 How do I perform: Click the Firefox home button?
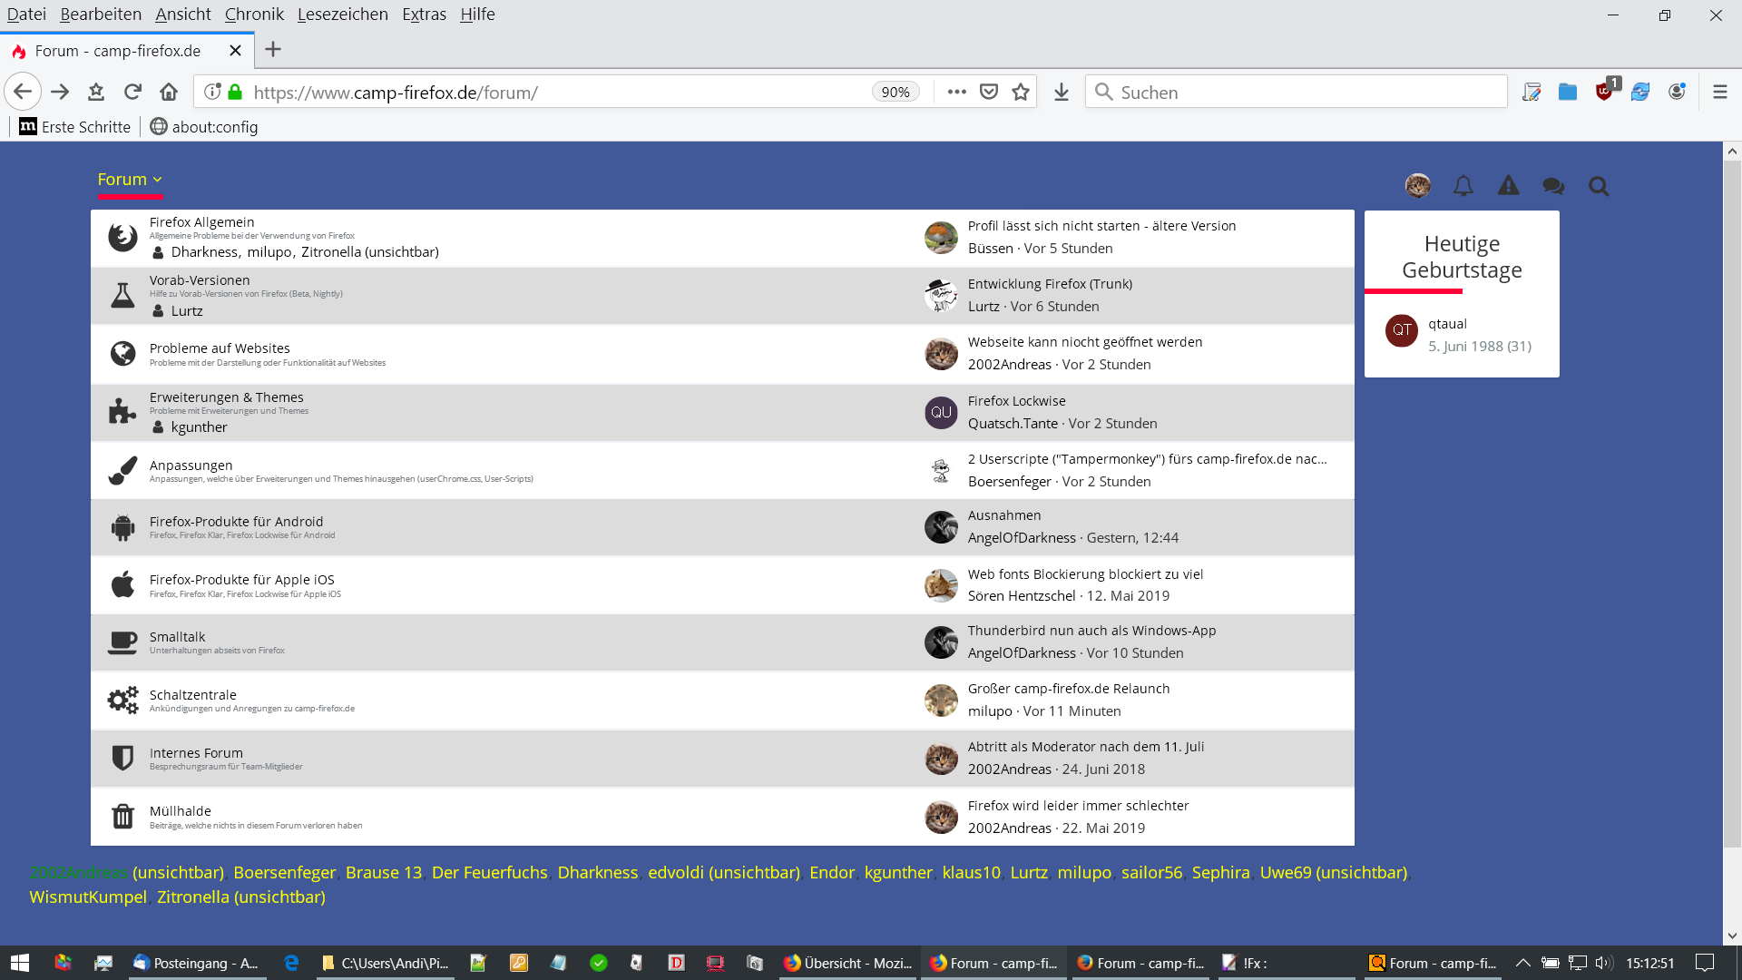point(169,92)
